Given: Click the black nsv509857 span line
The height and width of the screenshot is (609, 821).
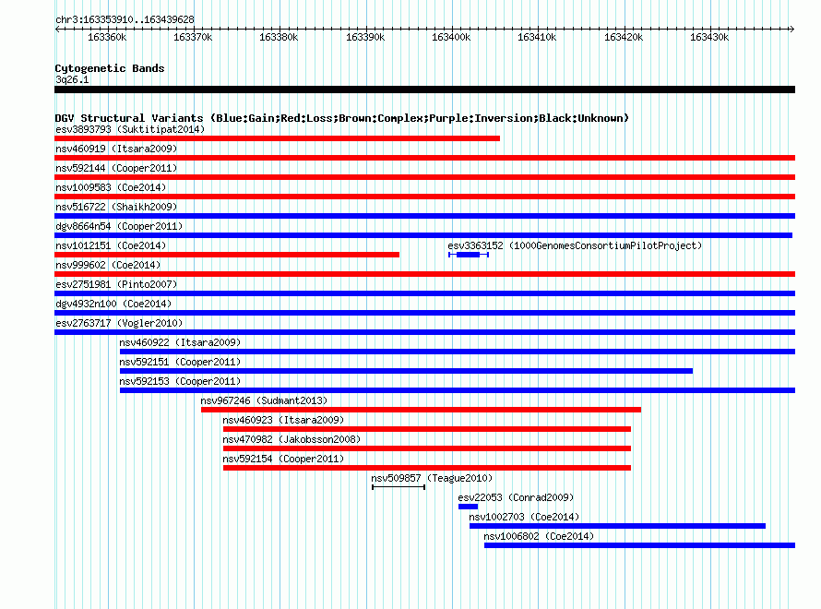Looking at the screenshot, I should (399, 487).
